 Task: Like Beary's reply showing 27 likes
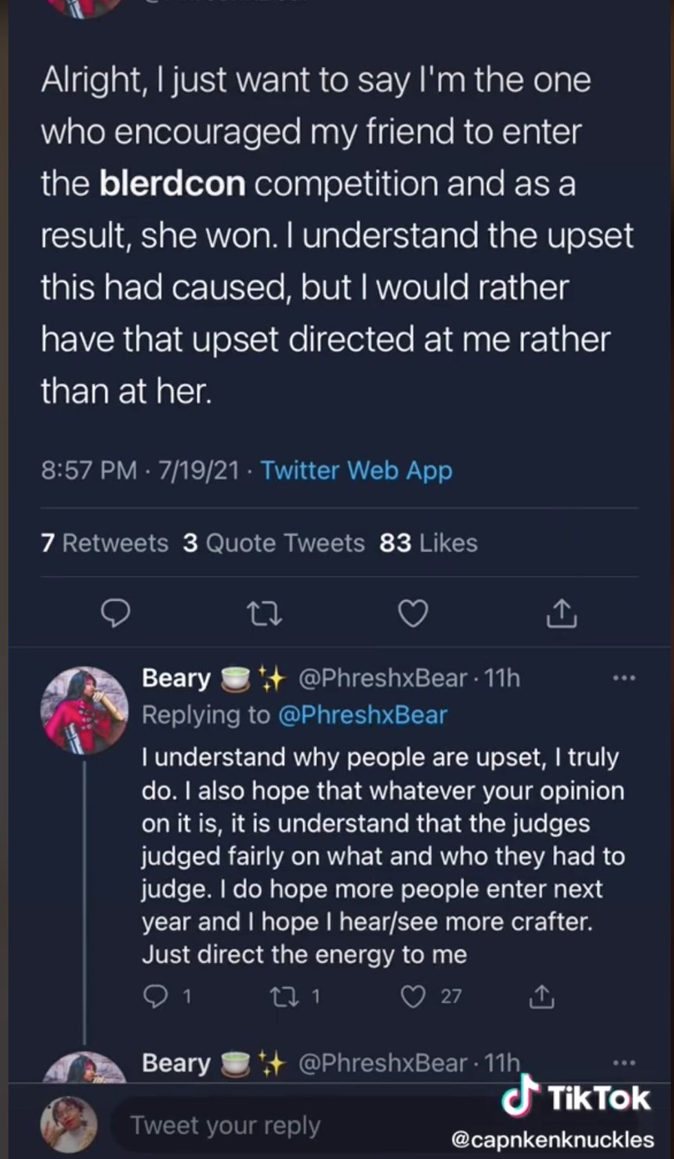pyautogui.click(x=413, y=996)
